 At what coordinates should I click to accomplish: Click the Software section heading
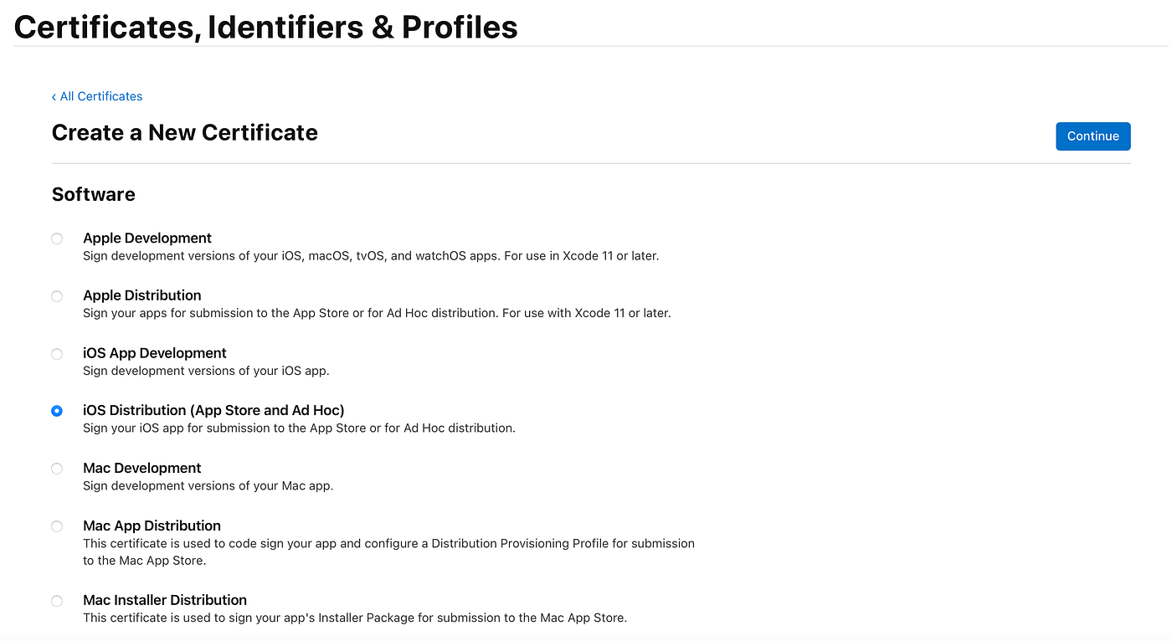(94, 194)
